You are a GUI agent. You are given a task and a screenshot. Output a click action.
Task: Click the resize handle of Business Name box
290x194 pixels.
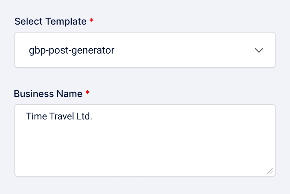click(270, 171)
